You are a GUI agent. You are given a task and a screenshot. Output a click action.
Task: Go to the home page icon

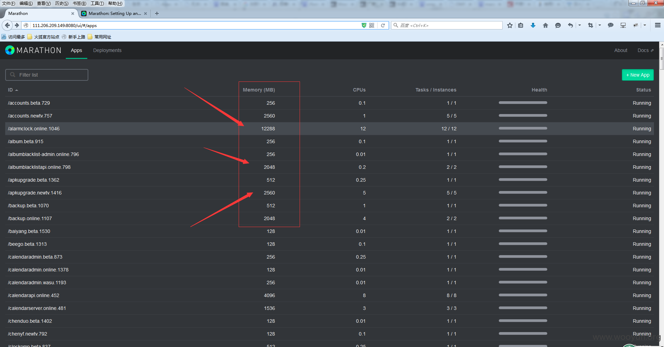[x=546, y=25]
